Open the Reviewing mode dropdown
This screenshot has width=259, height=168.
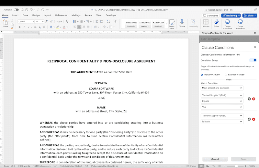tap(231, 16)
